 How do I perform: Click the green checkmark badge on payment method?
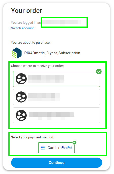[74, 142]
